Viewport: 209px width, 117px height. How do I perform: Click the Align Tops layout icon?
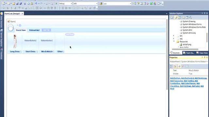coord(19,8)
